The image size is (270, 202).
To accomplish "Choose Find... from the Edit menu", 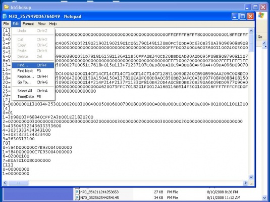I will (x=33, y=65).
